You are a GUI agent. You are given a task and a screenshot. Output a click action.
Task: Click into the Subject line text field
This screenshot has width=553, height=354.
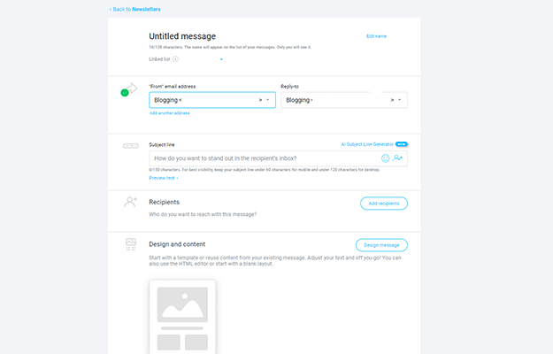[x=265, y=158]
